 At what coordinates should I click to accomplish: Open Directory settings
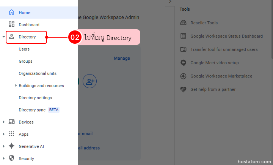point(35,98)
